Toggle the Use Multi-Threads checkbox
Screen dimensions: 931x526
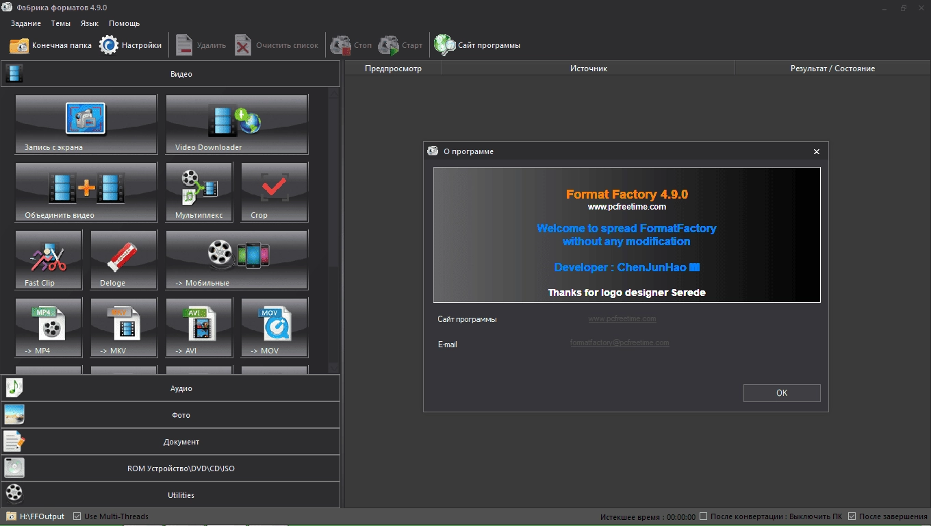coord(77,516)
